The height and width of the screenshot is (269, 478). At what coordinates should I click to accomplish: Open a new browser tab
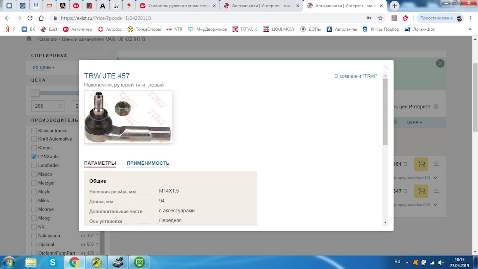click(394, 6)
